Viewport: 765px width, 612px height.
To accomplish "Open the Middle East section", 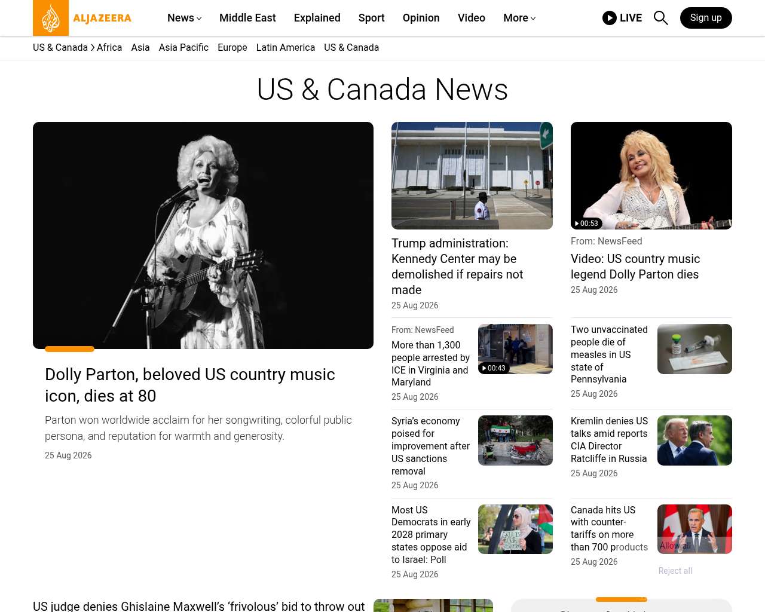I will [247, 18].
